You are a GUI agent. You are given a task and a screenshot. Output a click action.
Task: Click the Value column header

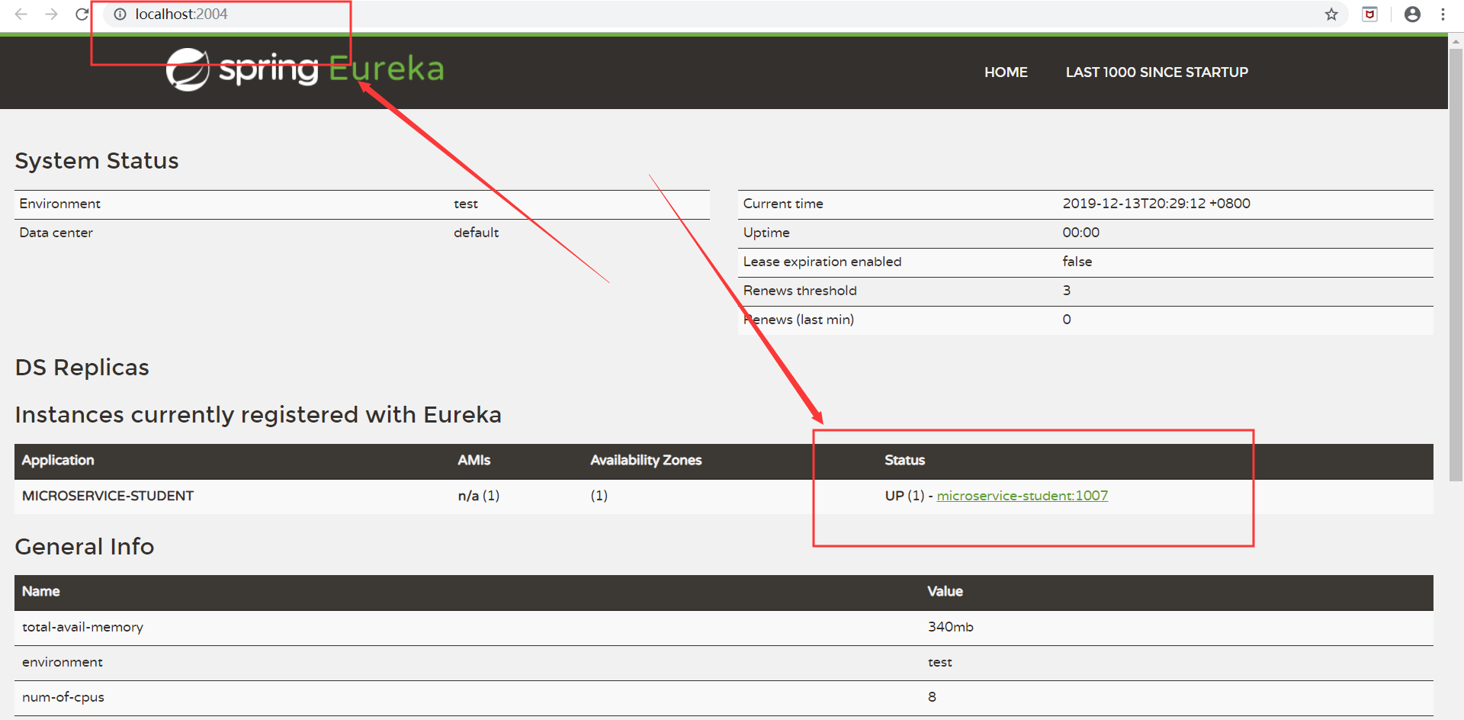coord(945,591)
